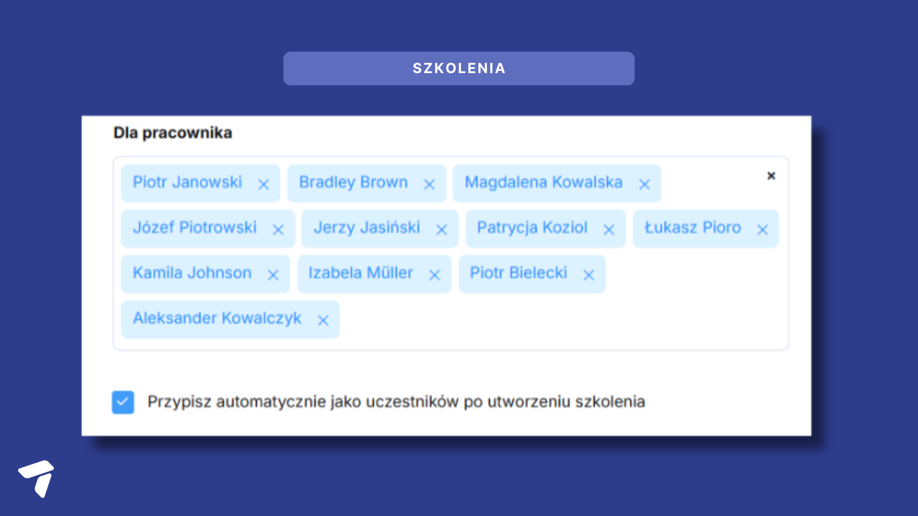Delete the Łukasz Pioro tag

(763, 230)
